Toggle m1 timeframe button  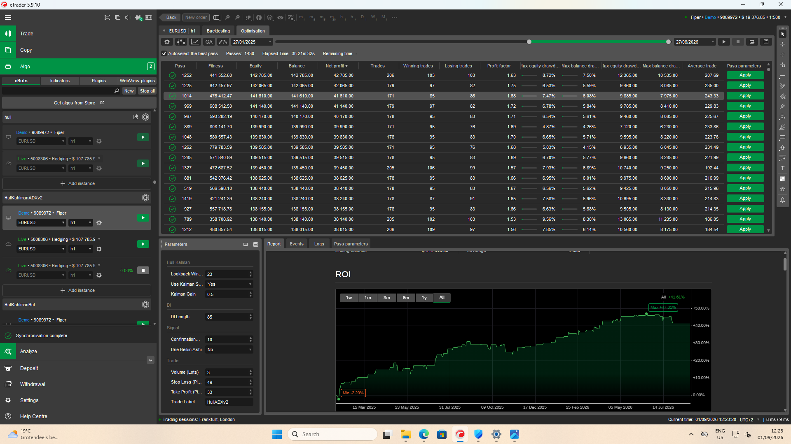tap(302, 17)
